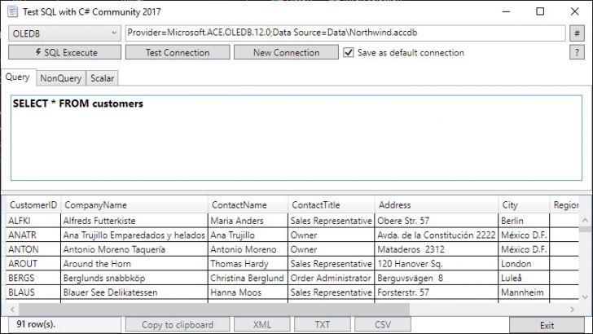This screenshot has height=334, width=593.
Task: Click the Forsterstr. 57 cell
Action: pyautogui.click(x=436, y=292)
